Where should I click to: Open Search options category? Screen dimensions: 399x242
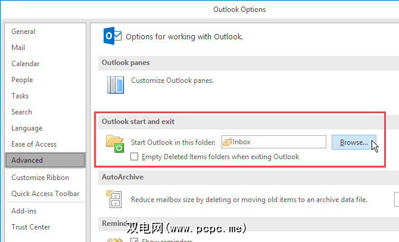click(21, 112)
